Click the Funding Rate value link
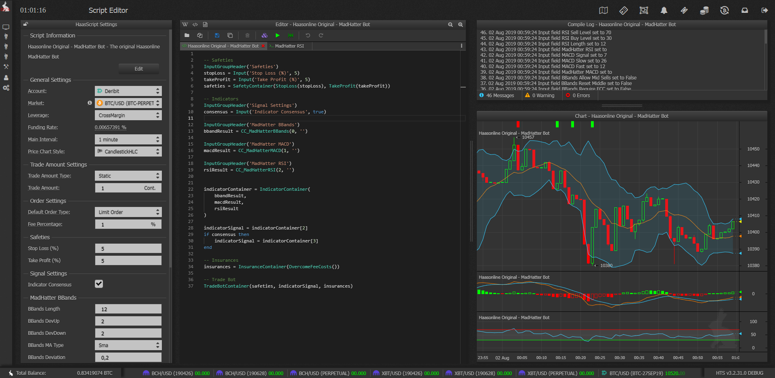This screenshot has width=775, height=378. coord(111,127)
